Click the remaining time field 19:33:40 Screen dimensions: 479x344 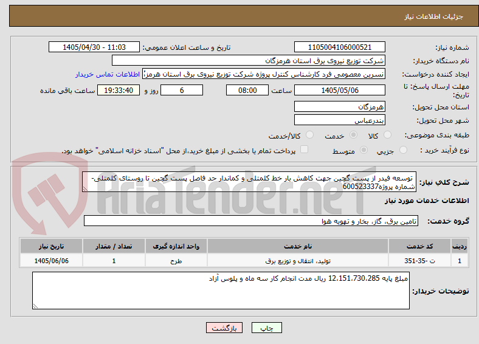[119, 90]
